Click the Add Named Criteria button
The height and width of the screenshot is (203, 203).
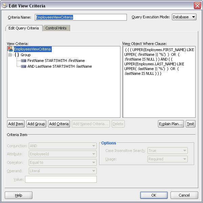point(91,124)
